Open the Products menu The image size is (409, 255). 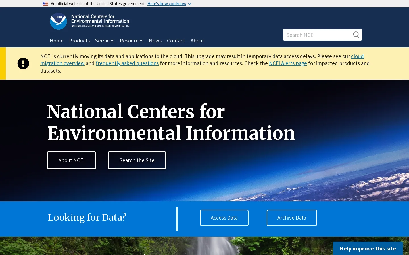[x=79, y=41]
